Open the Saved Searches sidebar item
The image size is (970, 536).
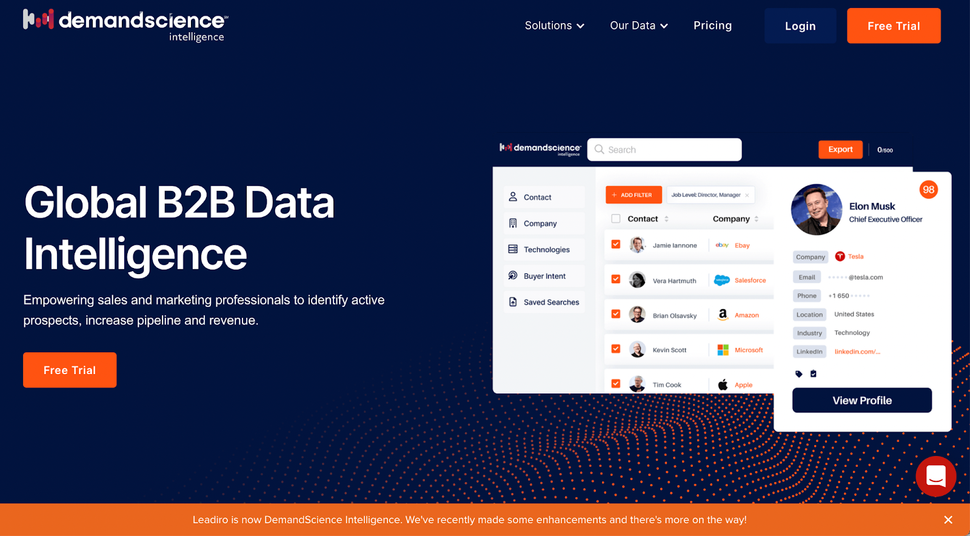544,302
